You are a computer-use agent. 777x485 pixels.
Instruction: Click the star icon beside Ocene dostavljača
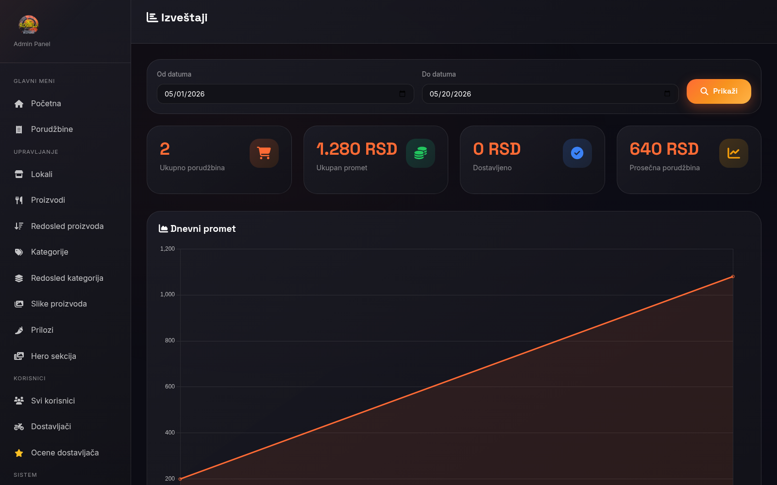click(x=19, y=453)
